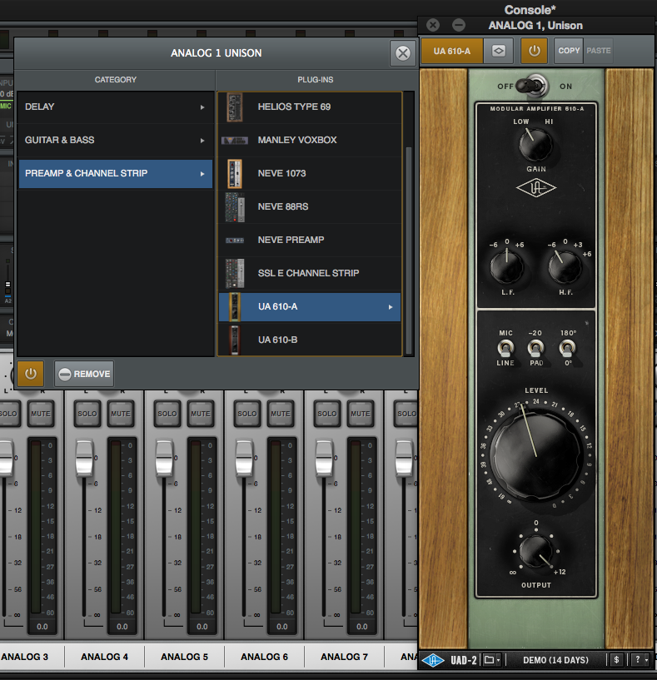Click the dollar sign purchase button
657x680 pixels.
[x=616, y=660]
